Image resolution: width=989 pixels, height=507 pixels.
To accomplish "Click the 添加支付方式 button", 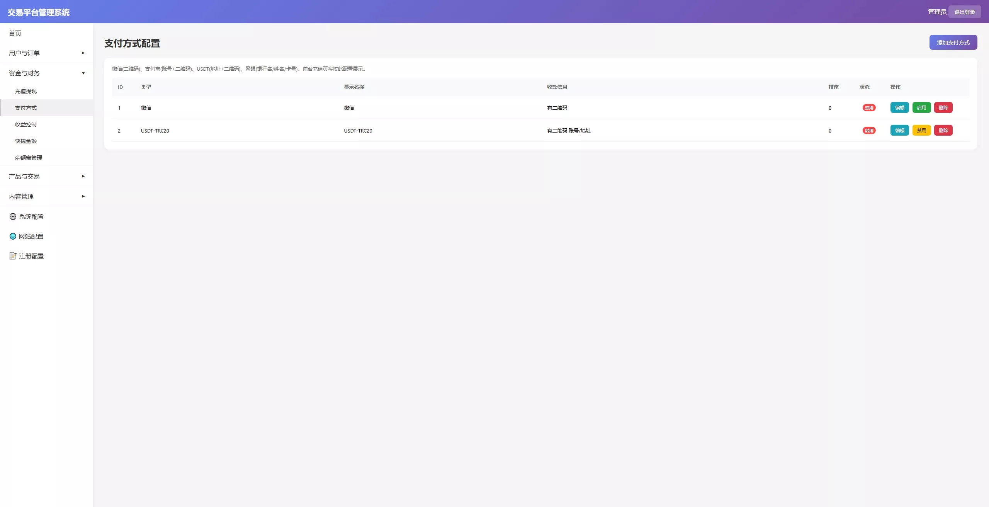I will click(x=953, y=43).
